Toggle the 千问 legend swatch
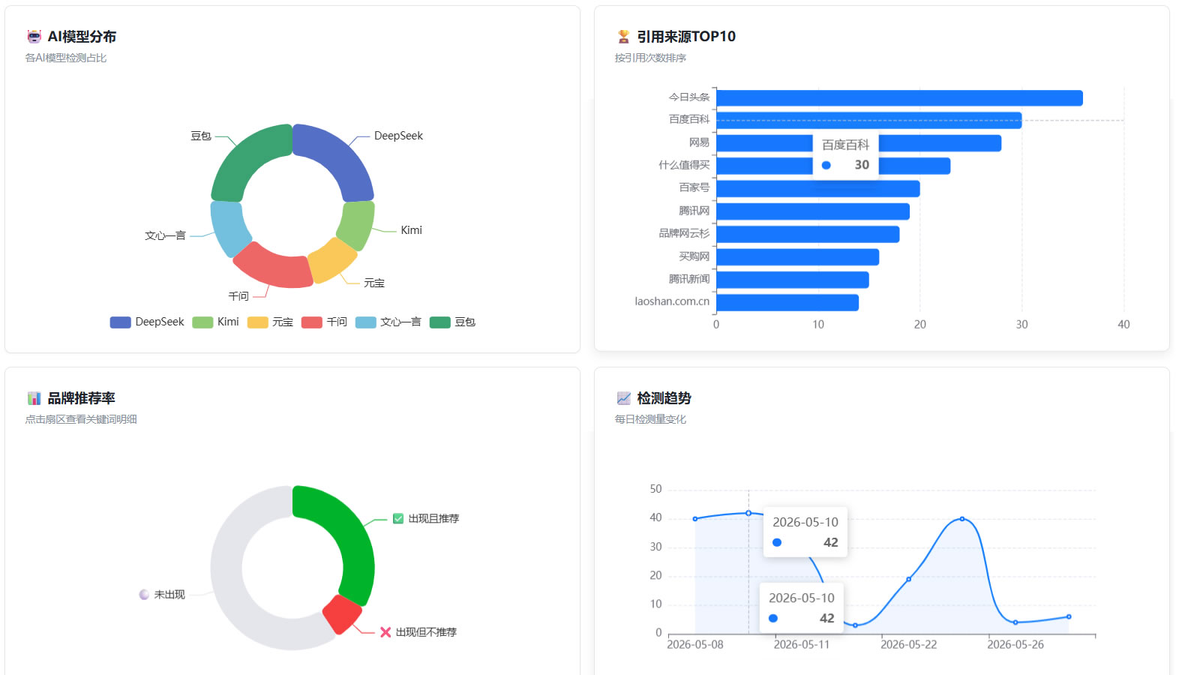The width and height of the screenshot is (1185, 675). pos(312,322)
